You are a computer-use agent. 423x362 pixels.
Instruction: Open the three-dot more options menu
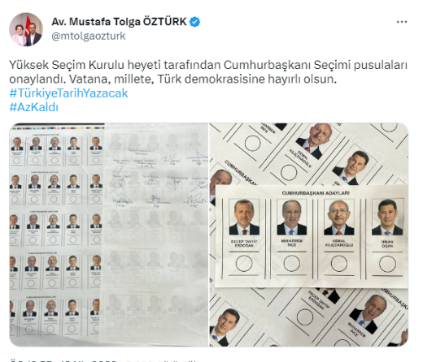click(402, 22)
